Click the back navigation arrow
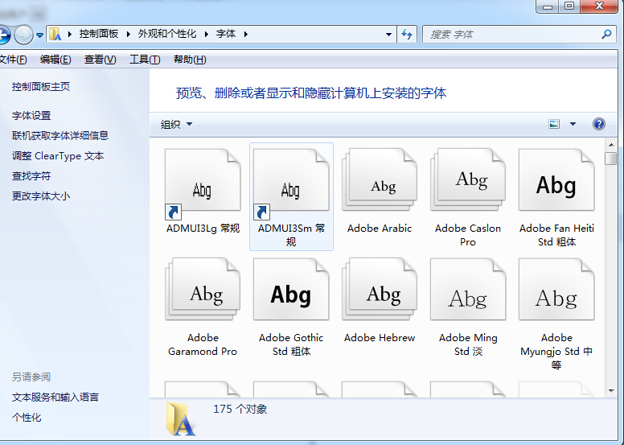The height and width of the screenshot is (445, 624). tap(4, 35)
